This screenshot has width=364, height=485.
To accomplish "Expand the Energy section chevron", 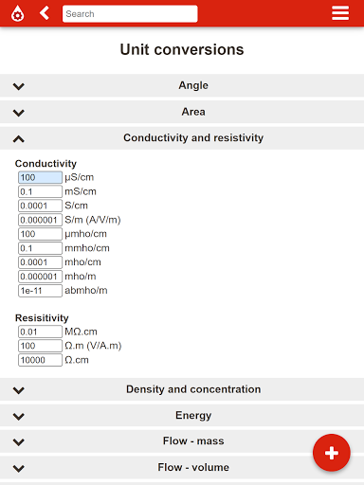I will [19, 417].
